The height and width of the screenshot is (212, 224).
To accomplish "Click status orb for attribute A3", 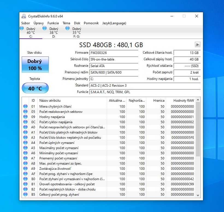I will pyautogui.click(x=25, y=137).
